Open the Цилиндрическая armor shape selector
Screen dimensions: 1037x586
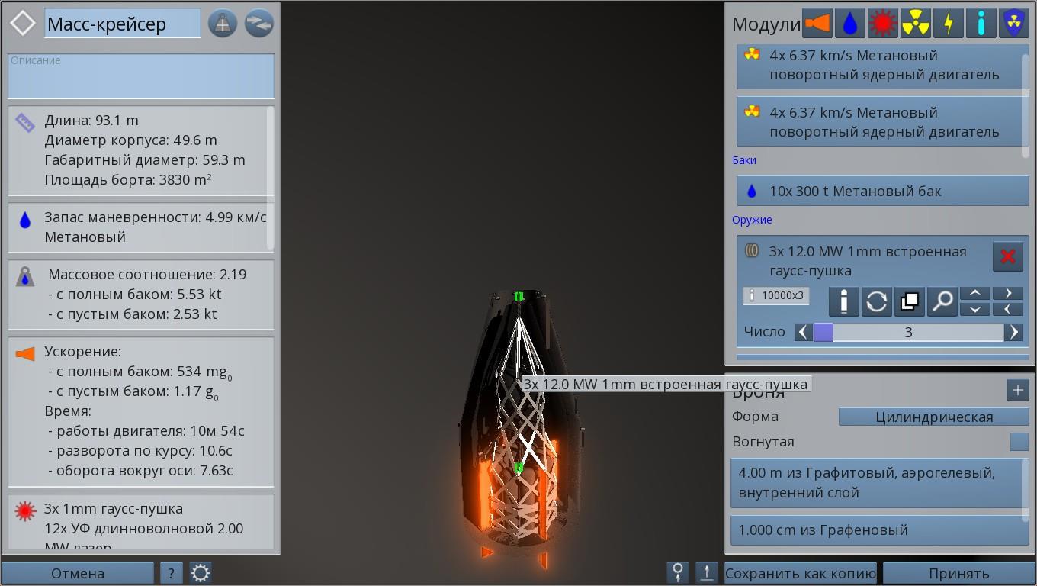933,417
